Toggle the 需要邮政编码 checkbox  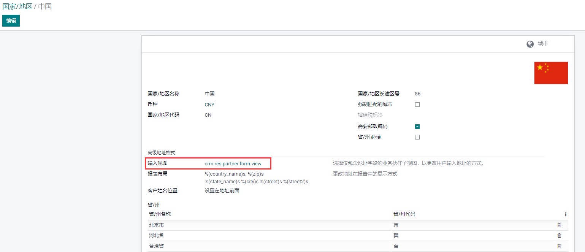point(417,127)
